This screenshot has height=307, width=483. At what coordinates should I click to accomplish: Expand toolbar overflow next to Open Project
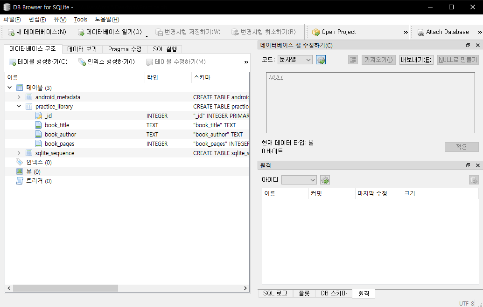tap(406, 32)
